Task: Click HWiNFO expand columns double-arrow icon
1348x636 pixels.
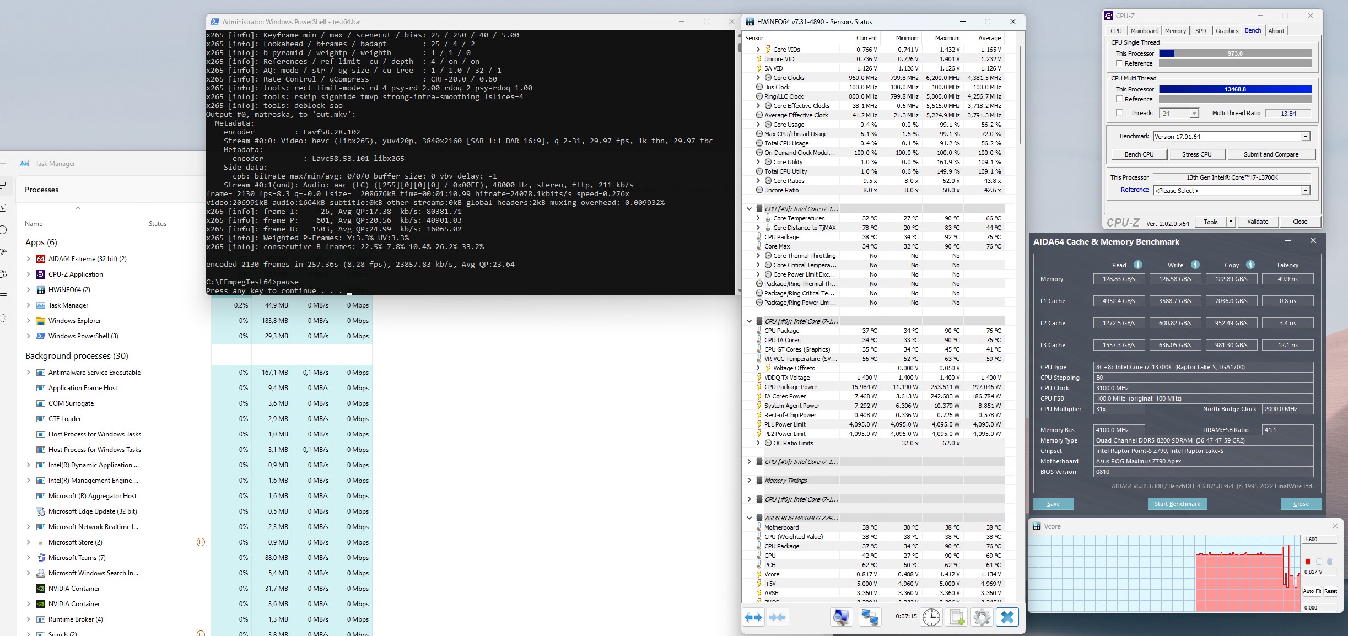Action: [753, 617]
